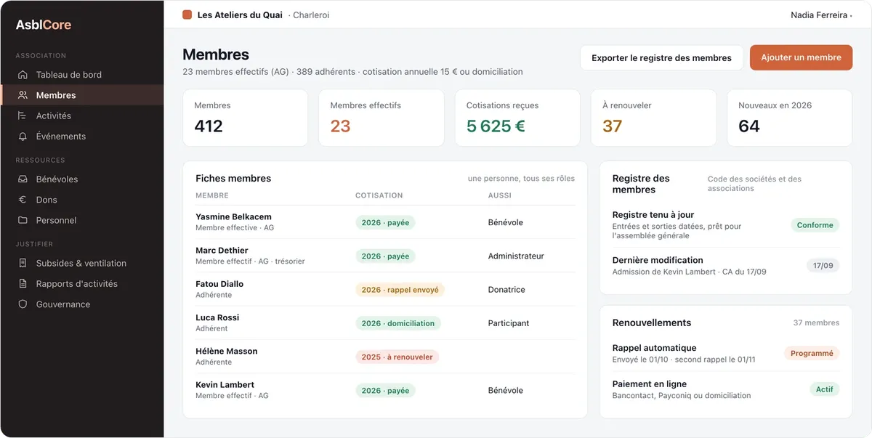Click Rappel automatique row title
This screenshot has width=872, height=438.
[x=654, y=348]
